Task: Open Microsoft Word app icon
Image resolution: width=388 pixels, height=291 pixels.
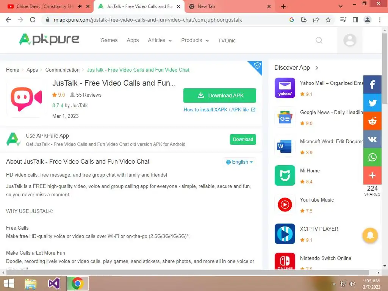Action: pos(285,146)
